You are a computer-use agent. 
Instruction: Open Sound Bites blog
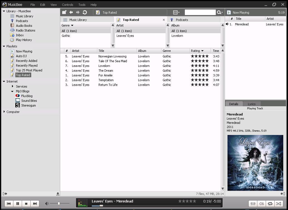(x=29, y=101)
